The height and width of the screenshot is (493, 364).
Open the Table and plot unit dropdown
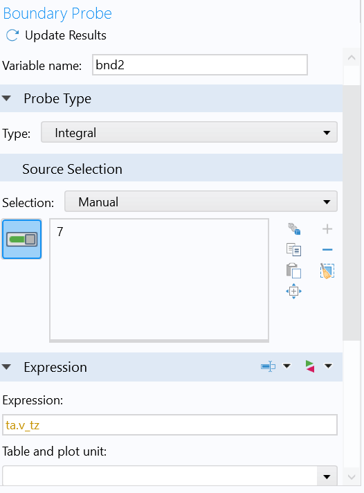point(170,476)
